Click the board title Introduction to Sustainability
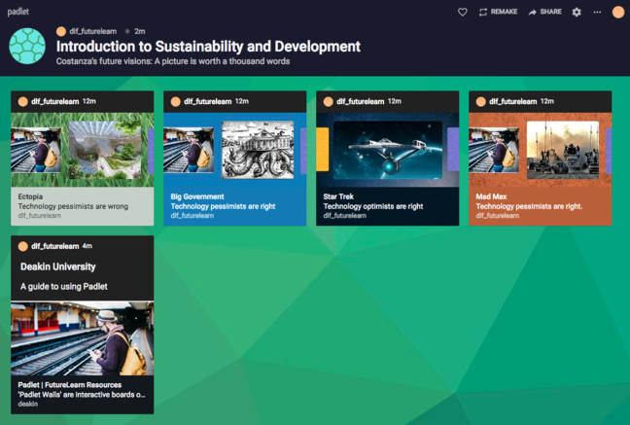Image resolution: width=630 pixels, height=425 pixels. click(208, 47)
